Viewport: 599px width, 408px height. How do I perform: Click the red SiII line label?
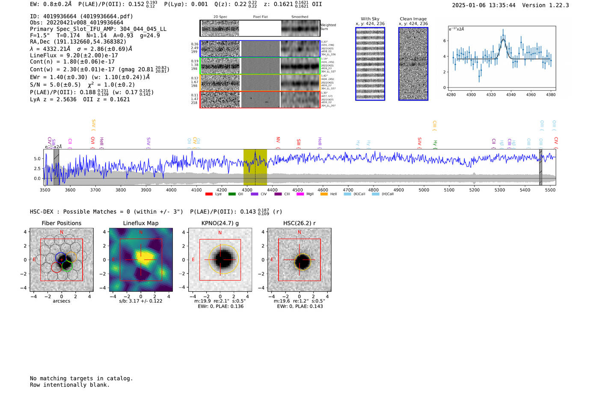coord(299,143)
